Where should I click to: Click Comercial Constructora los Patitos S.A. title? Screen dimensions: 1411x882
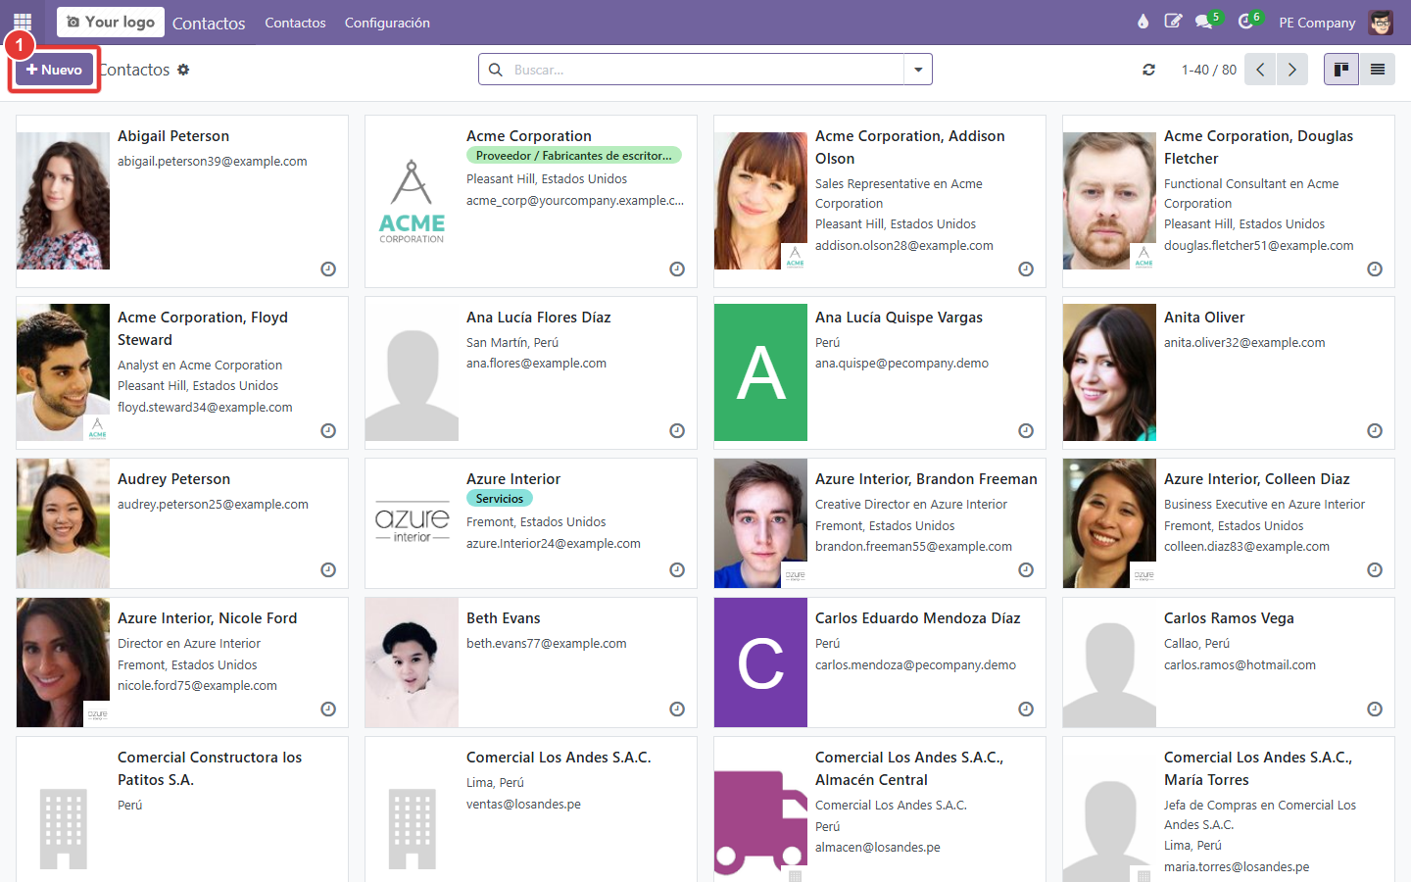(210, 768)
